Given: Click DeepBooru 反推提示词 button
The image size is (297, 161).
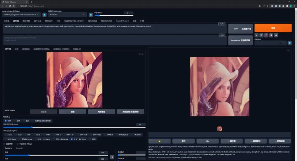Looking at the screenshot, I should click(241, 40).
